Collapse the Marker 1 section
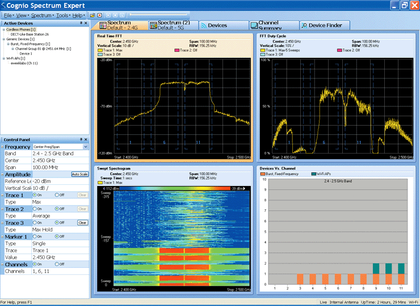 point(2,237)
